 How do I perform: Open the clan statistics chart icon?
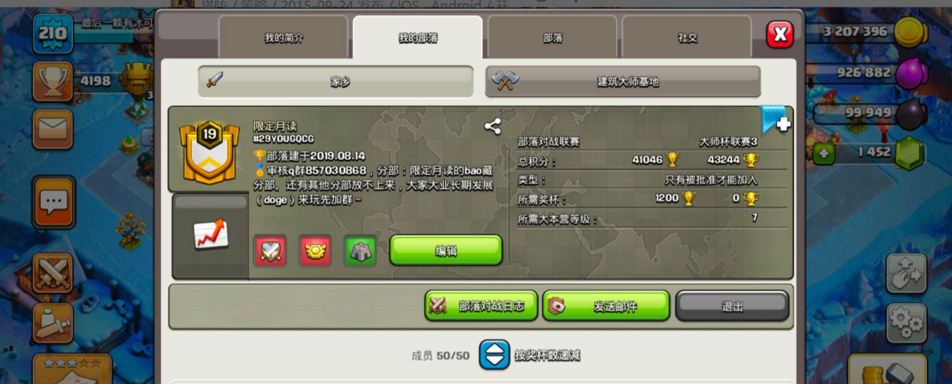pyautogui.click(x=210, y=234)
